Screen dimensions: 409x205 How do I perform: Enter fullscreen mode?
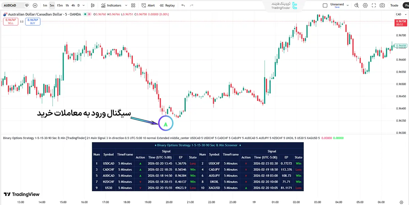click(374, 5)
